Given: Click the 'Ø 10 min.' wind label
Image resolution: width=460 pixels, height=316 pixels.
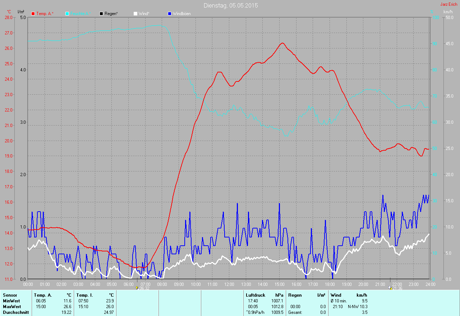Looking at the screenshot, I should coord(339,301).
